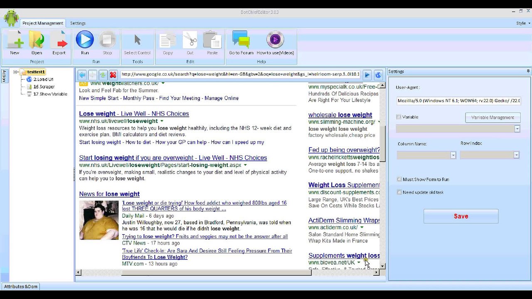Open the variable selection dropdown
The width and height of the screenshot is (532, 299).
click(x=517, y=129)
